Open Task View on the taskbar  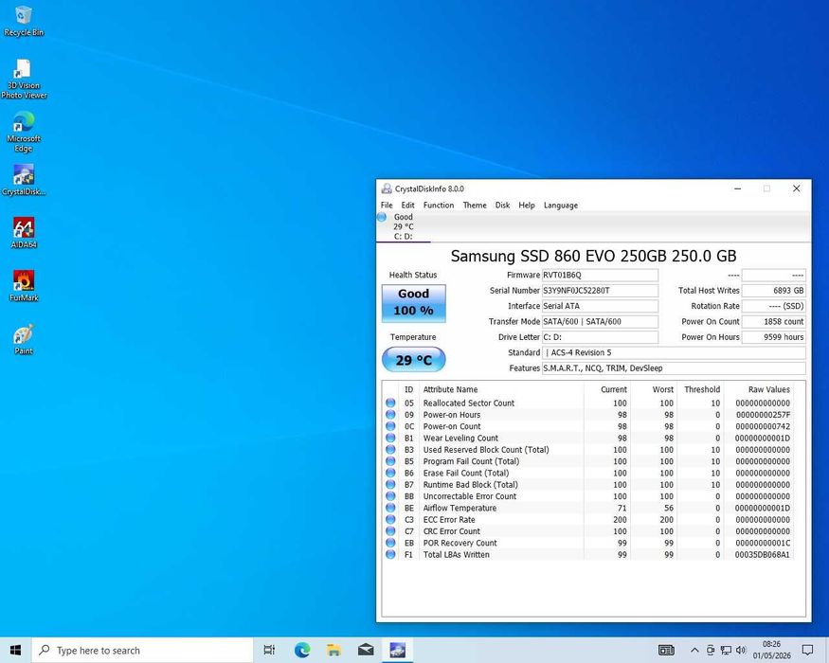point(269,650)
